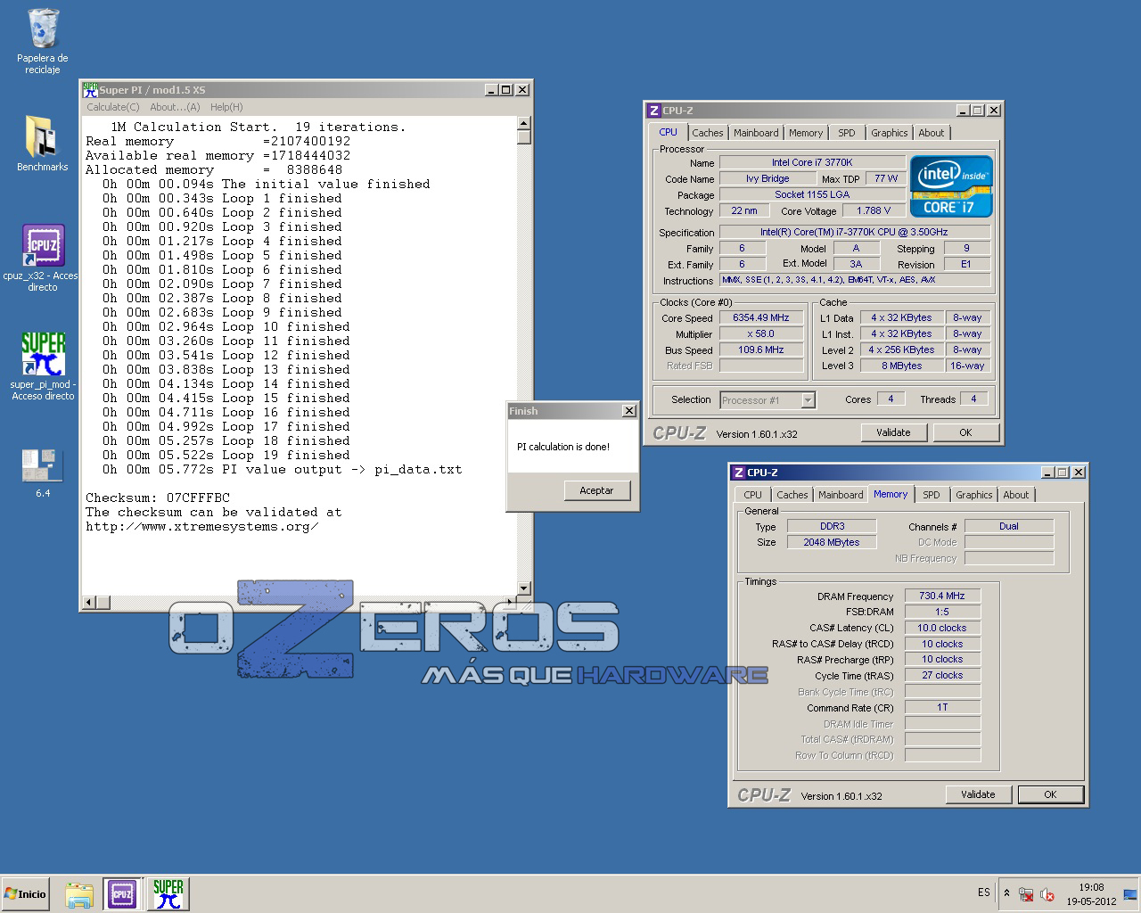Maximize the lower CPU-Z window
This screenshot has width=1141, height=913.
pos(1062,473)
